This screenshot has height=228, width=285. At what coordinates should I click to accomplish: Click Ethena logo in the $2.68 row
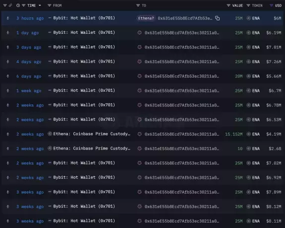pos(50,149)
